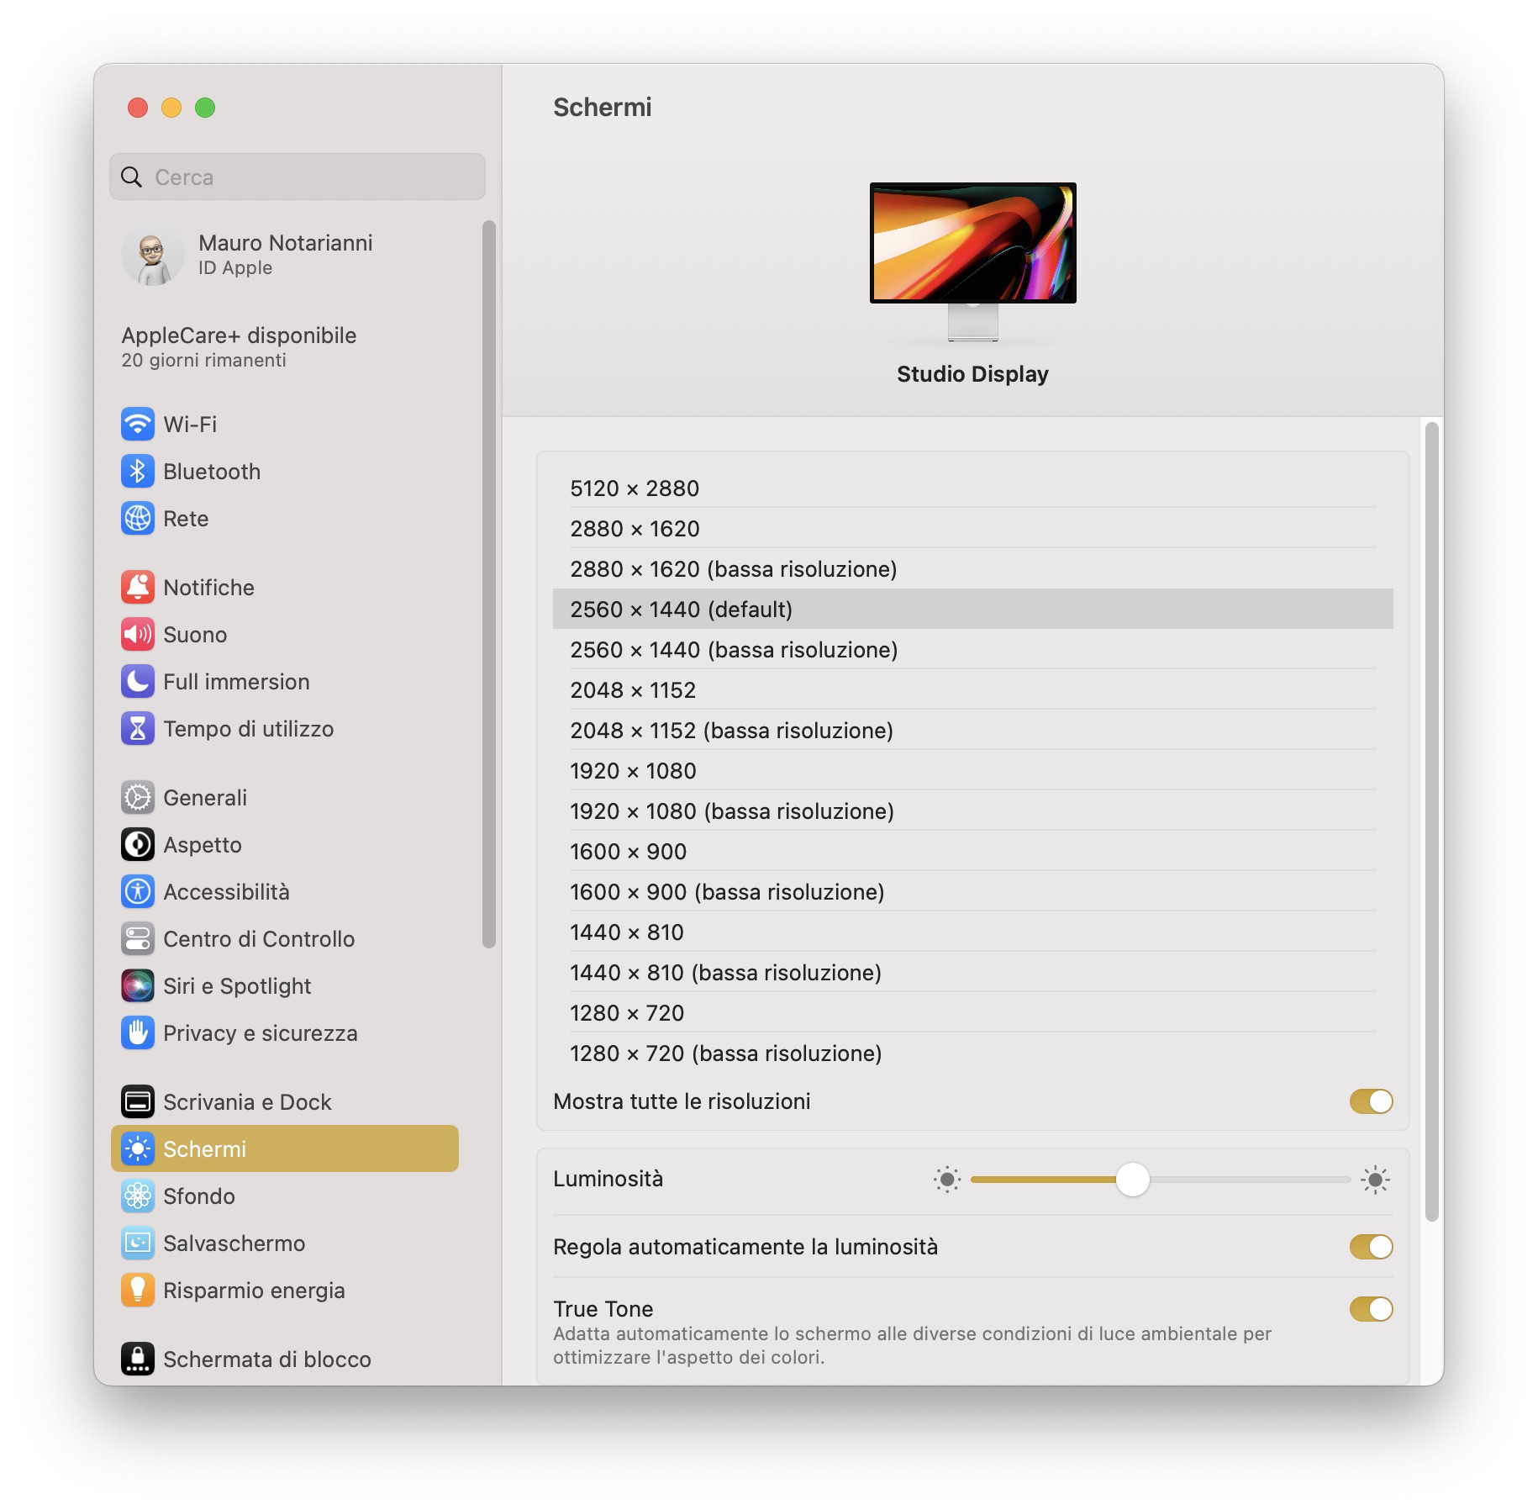This screenshot has width=1538, height=1510.
Task: Select the Salvaschermo icon
Action: 138,1243
